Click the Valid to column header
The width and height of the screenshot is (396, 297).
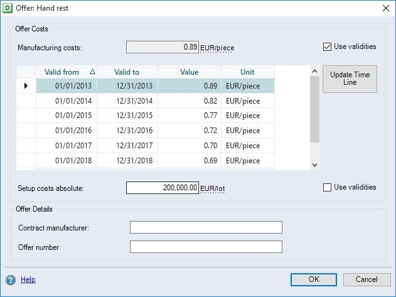tap(127, 72)
